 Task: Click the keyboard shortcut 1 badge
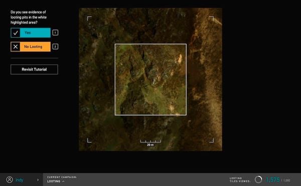coord(55,33)
